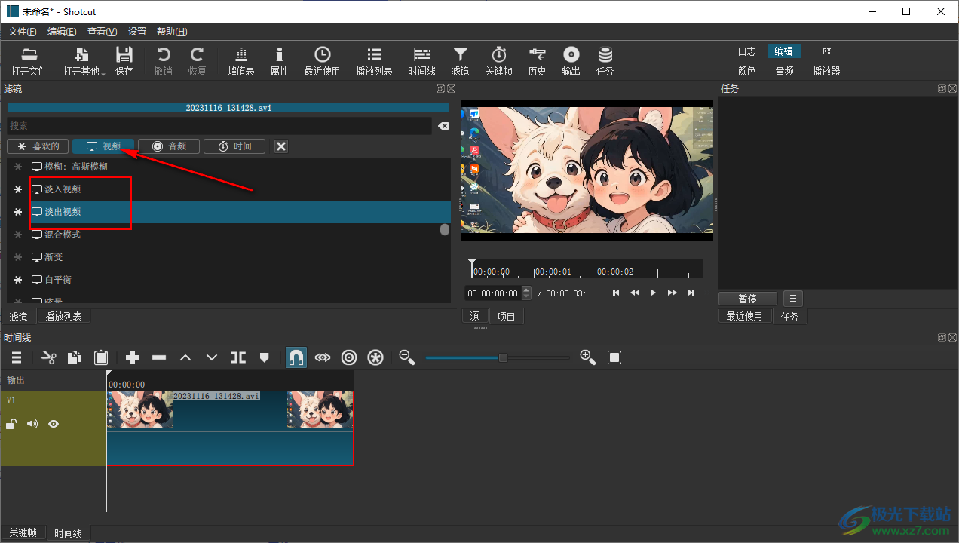
Task: Click the Open File (打开文件) toolbar icon
Action: (x=29, y=61)
